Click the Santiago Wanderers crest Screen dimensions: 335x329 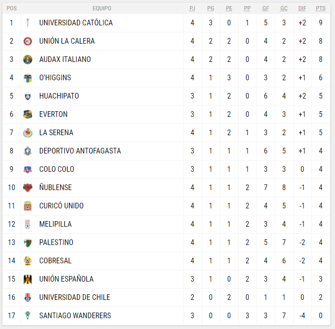coord(28,315)
